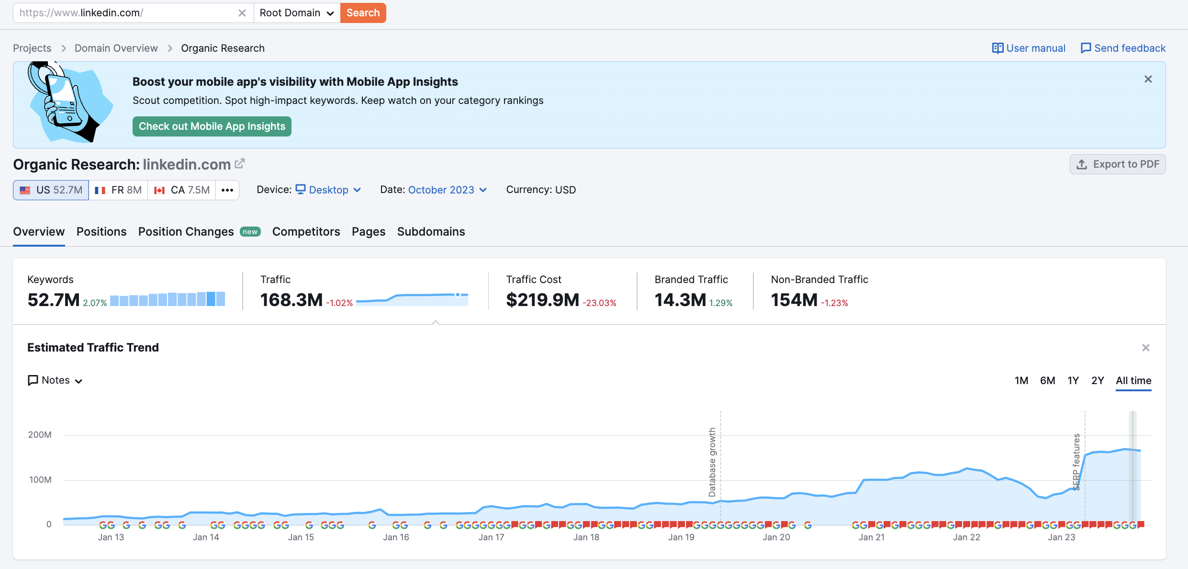Open the October 2023 date selector

[x=441, y=190]
